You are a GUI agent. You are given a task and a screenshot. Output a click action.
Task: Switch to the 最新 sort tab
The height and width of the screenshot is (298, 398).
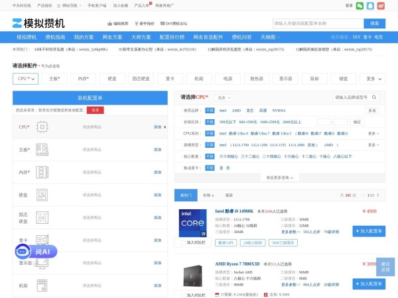tap(230, 195)
